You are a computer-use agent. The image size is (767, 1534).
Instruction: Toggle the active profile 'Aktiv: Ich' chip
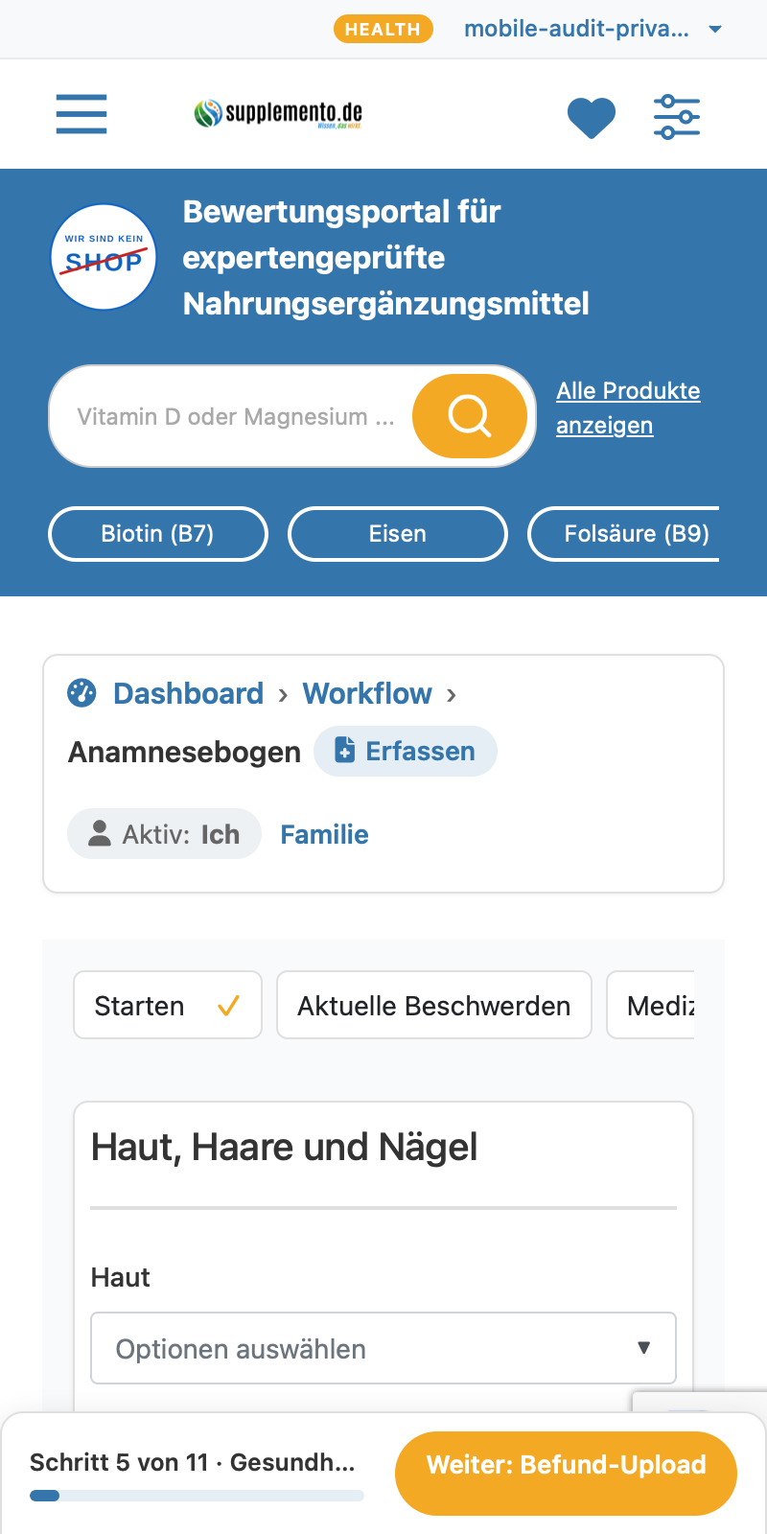coord(164,834)
